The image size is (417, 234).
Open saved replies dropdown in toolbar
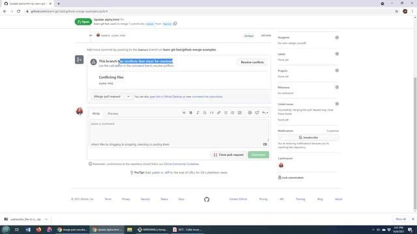pyautogui.click(x=265, y=112)
